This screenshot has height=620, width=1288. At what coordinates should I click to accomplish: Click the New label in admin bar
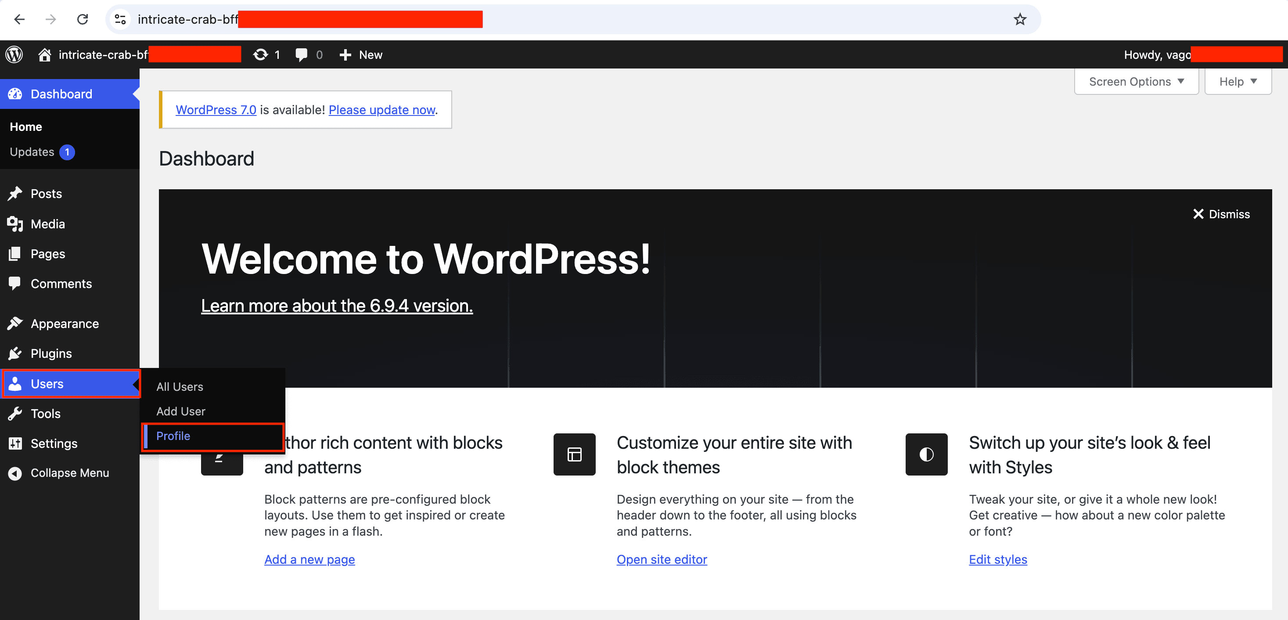point(371,54)
